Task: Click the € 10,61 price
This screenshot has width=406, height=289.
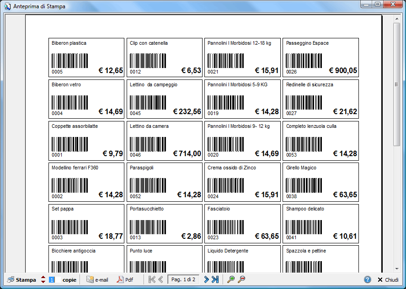Action: (x=345, y=236)
